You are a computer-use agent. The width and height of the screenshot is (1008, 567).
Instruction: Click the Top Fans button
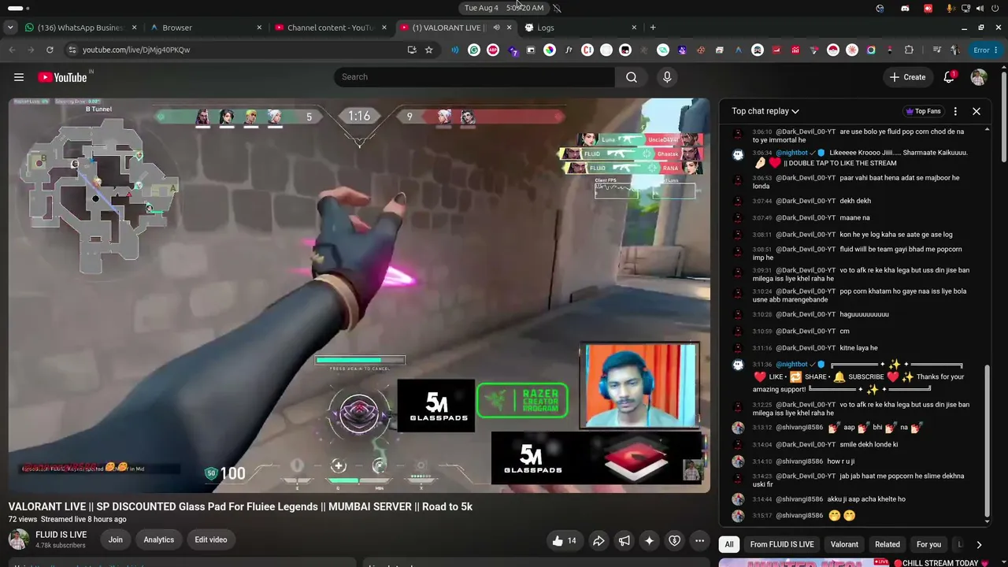923,112
